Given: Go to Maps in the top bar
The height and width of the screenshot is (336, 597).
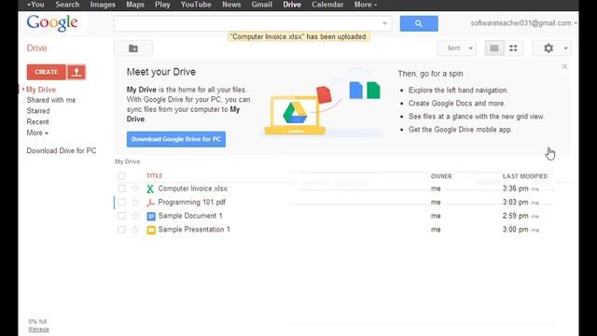Looking at the screenshot, I should 135,5.
